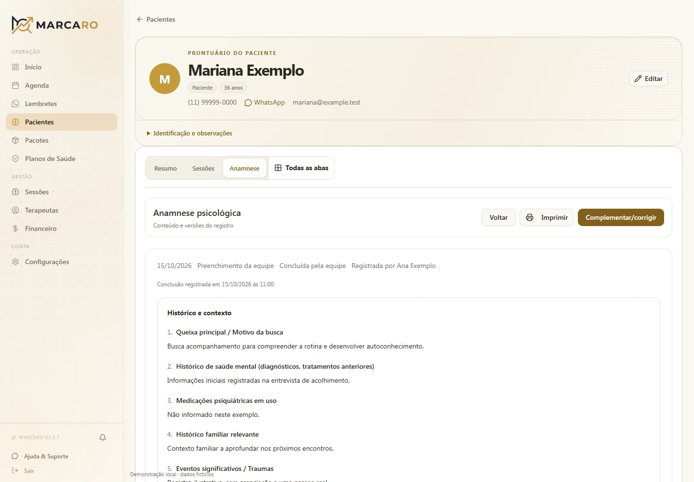Screen dimensions: 694x482
Task: Expand Identificação e observações section
Action: (x=189, y=133)
